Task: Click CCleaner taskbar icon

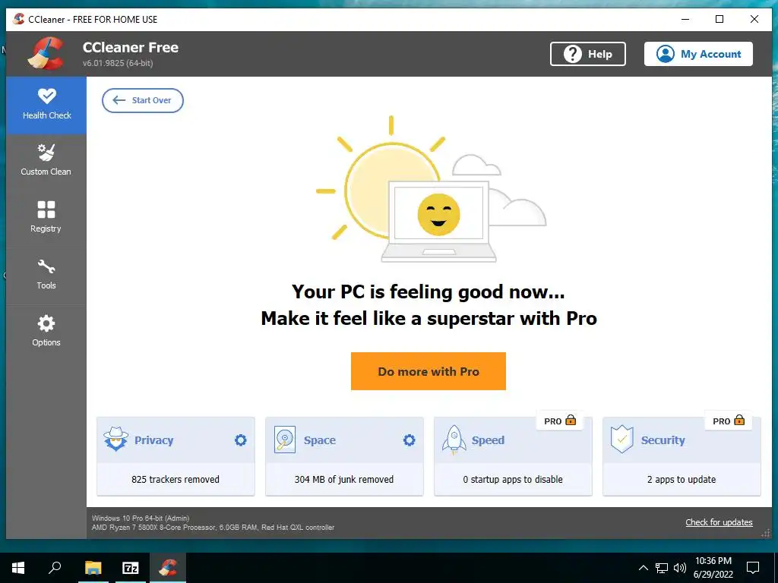Action: tap(168, 568)
